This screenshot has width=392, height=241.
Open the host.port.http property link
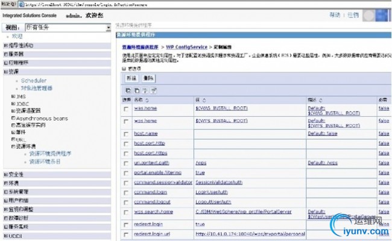click(150, 143)
